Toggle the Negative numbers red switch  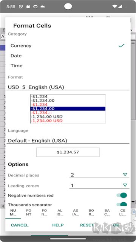pyautogui.click(x=122, y=195)
